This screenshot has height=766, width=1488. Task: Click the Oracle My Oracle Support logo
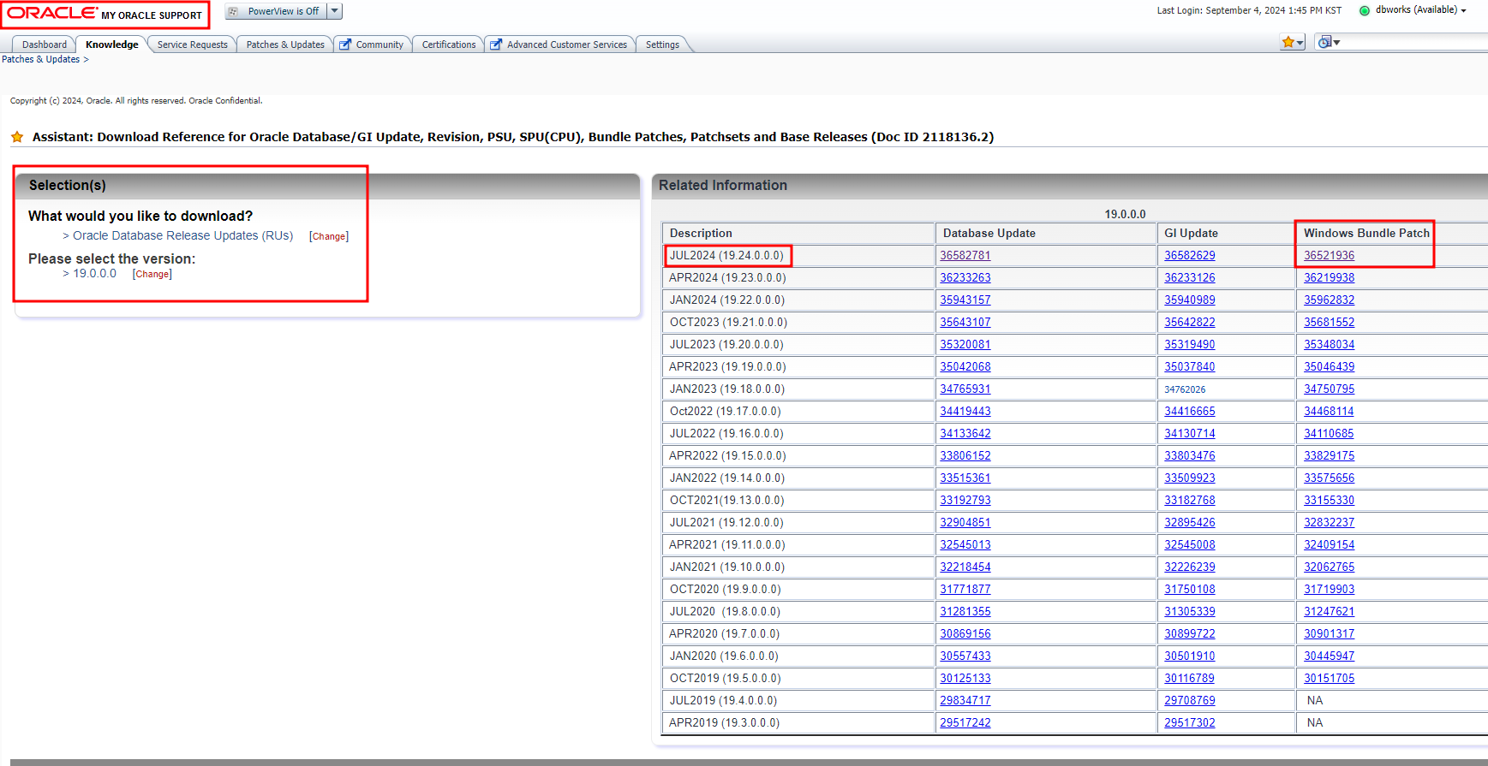click(105, 14)
